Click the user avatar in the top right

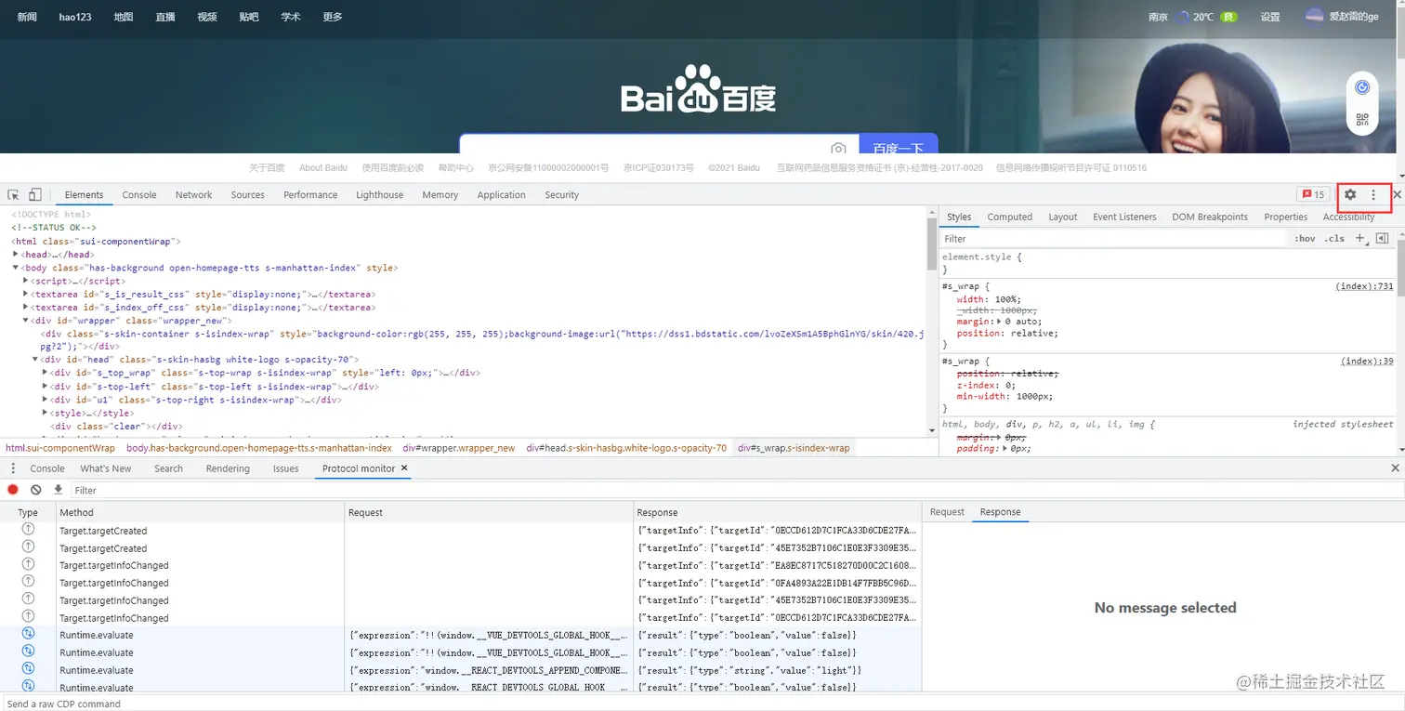[1315, 17]
